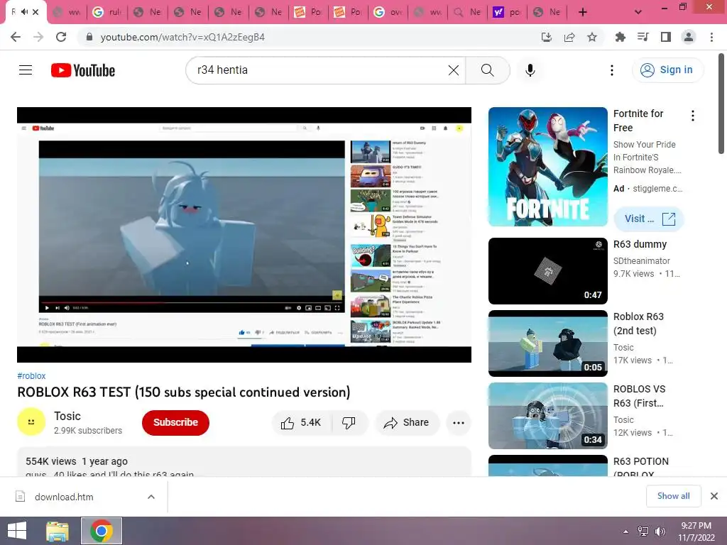Open the description box showing 554K views
727x545 pixels.
tap(244, 462)
